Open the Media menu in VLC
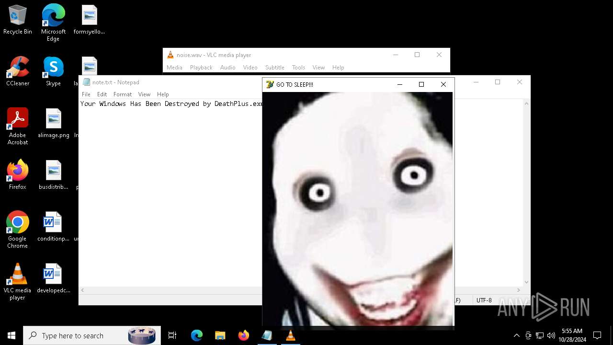613x345 pixels. (x=174, y=68)
